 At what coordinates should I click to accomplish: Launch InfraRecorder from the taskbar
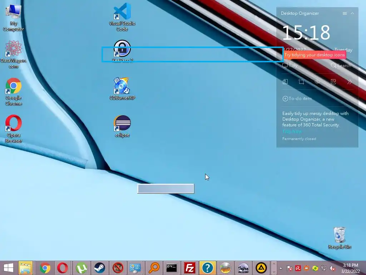point(243,268)
